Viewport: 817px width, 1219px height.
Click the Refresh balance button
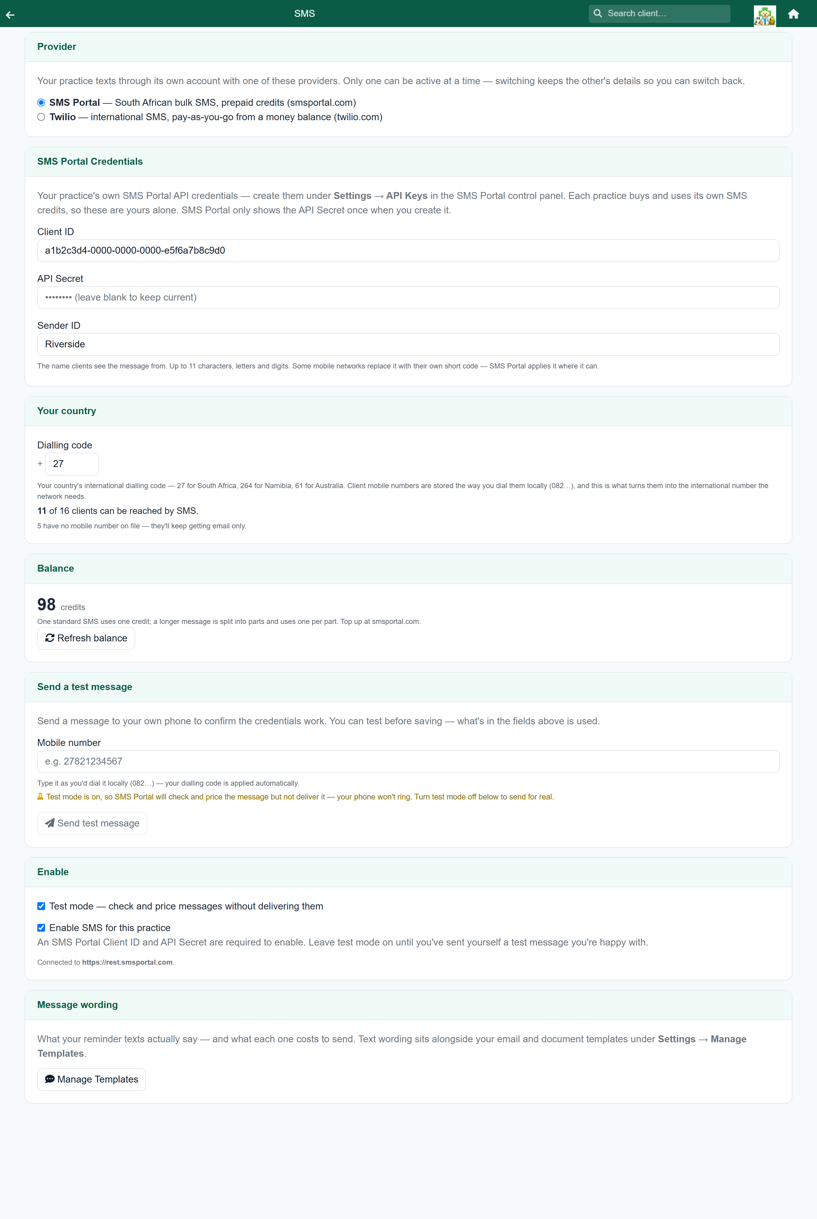[x=86, y=638]
